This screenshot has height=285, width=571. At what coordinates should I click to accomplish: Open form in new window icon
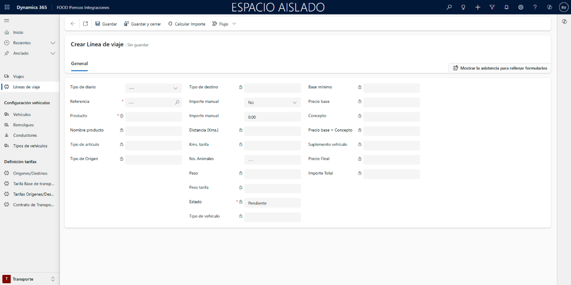pyautogui.click(x=85, y=24)
